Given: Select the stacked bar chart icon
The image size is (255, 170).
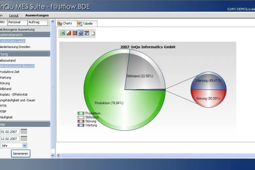Looking at the screenshot, I should 75,33.
